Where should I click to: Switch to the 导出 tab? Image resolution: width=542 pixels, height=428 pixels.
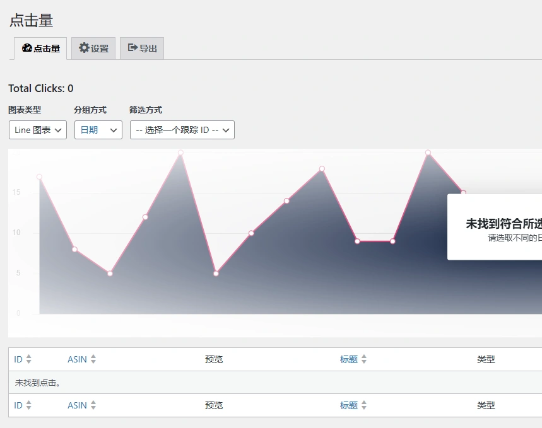tap(141, 47)
